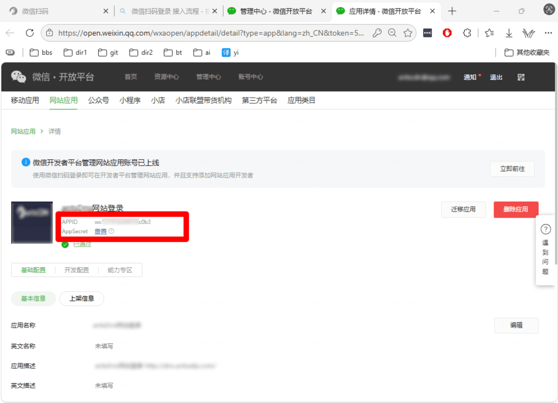Click the red 删除应用 button
The width and height of the screenshot is (558, 403).
click(x=516, y=209)
